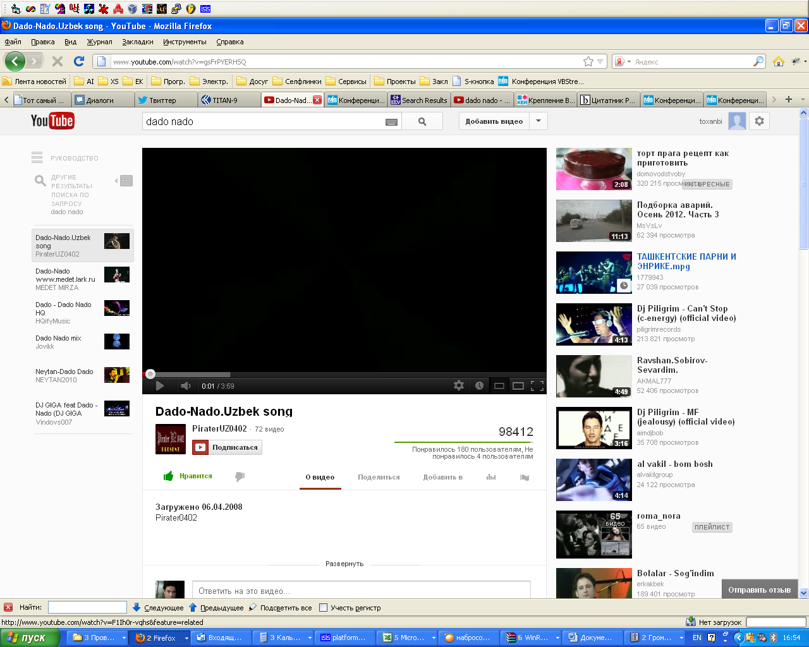The height and width of the screenshot is (647, 809).
Task: Enter fullscreen video mode
Action: click(x=537, y=386)
